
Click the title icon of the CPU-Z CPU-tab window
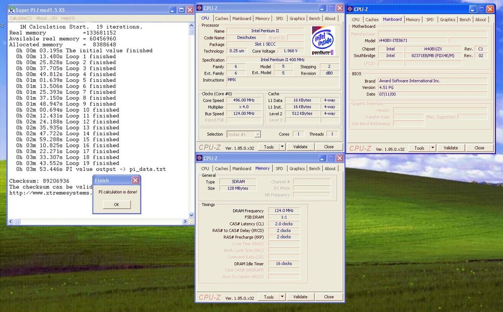pyautogui.click(x=199, y=8)
